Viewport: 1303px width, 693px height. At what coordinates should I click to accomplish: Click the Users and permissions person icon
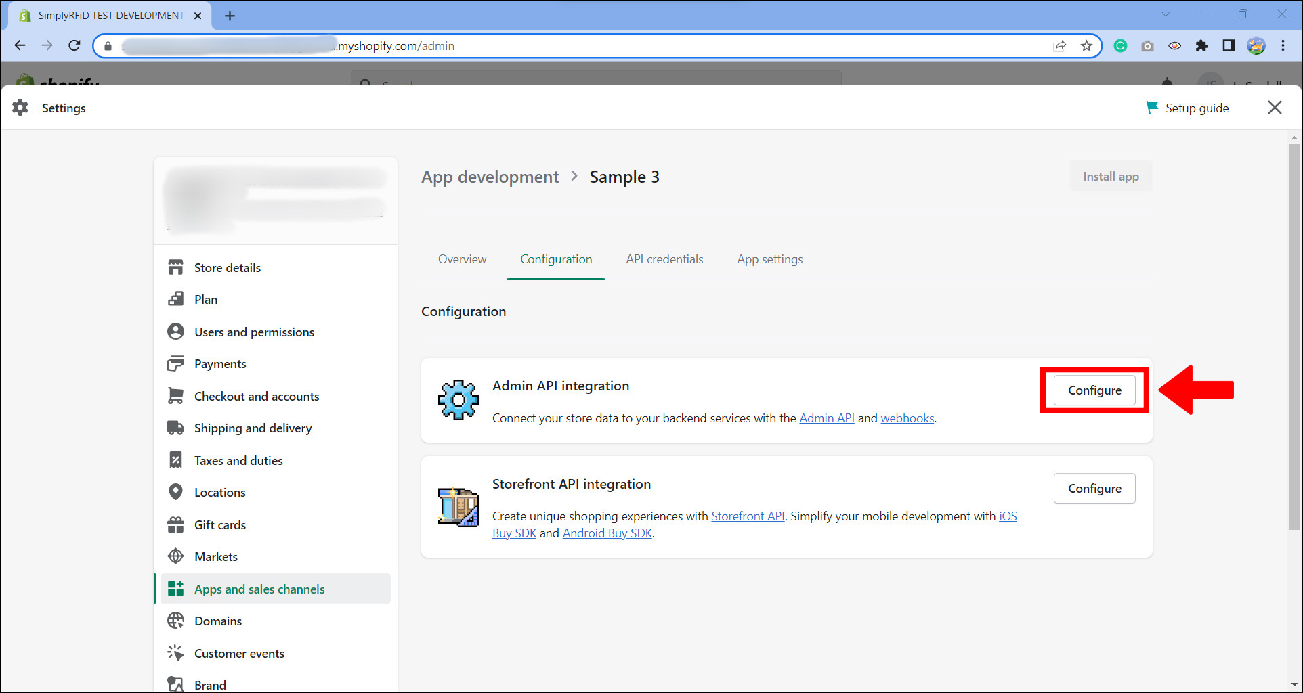[x=175, y=332]
